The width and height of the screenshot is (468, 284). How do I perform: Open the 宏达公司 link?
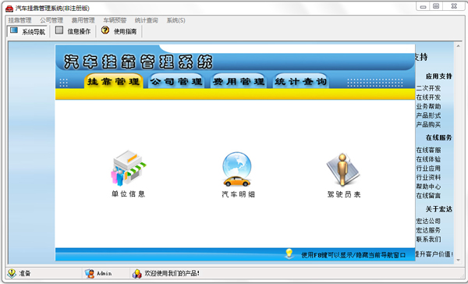pyautogui.click(x=428, y=222)
